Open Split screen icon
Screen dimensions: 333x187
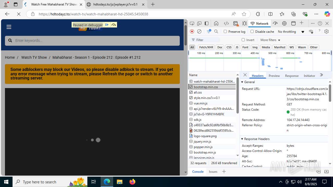click(270, 14)
